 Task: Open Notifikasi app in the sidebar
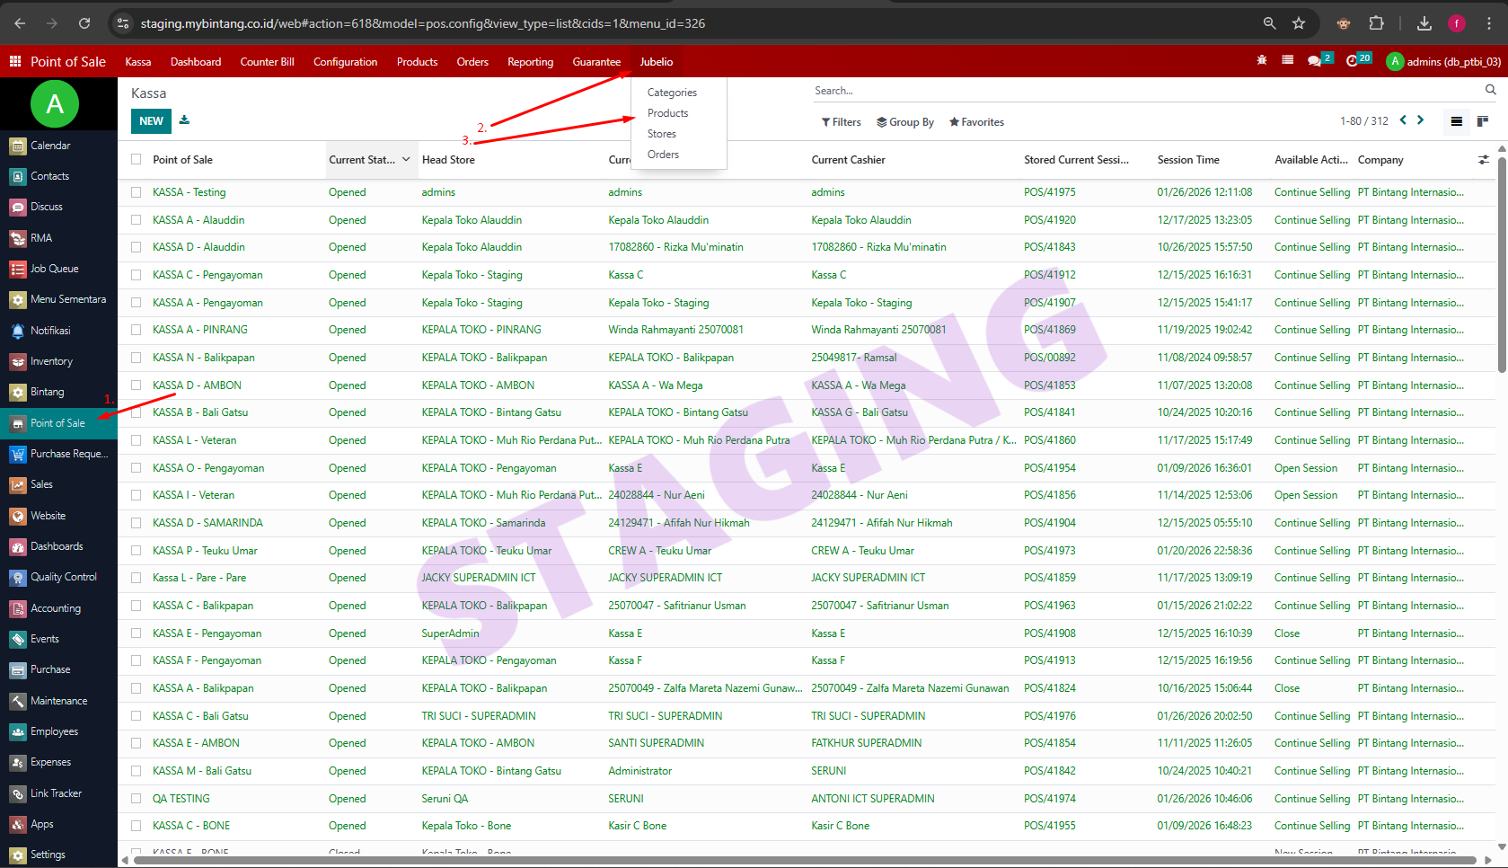pyautogui.click(x=58, y=331)
